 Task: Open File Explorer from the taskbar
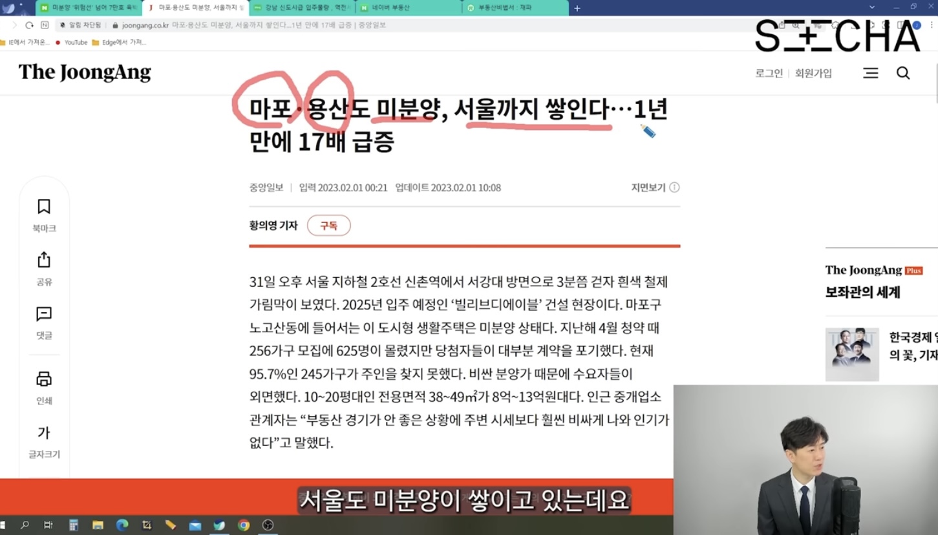(x=98, y=525)
